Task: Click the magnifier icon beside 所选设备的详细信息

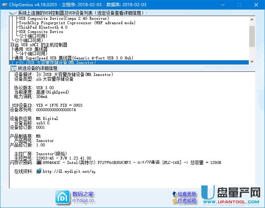Action: 13,68
